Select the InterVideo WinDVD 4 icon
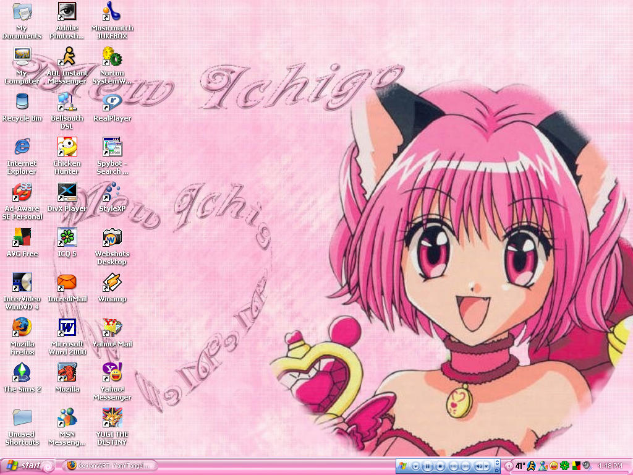The width and height of the screenshot is (633, 475). tap(22, 292)
